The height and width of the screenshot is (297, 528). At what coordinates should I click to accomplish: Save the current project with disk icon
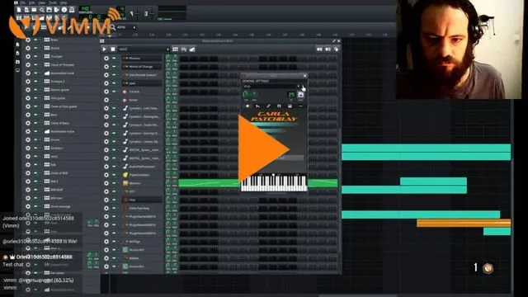pos(49,10)
